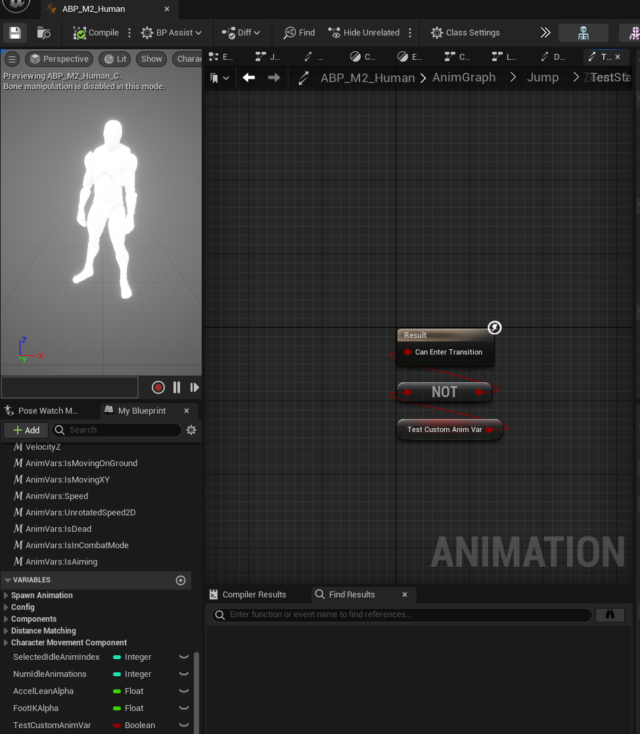The width and height of the screenshot is (640, 734).
Task: Open My Blueprint settings gear
Action: pyautogui.click(x=191, y=430)
